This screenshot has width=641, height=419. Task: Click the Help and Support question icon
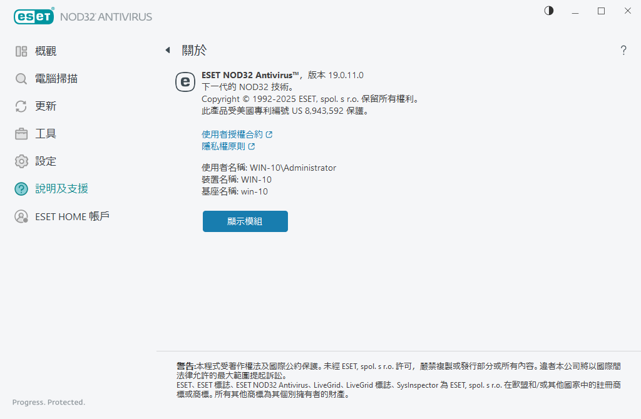pyautogui.click(x=21, y=189)
